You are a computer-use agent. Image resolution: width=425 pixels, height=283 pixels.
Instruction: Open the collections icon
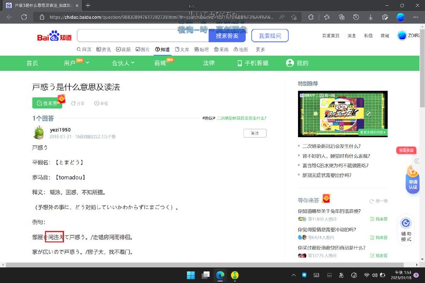tap(342, 17)
